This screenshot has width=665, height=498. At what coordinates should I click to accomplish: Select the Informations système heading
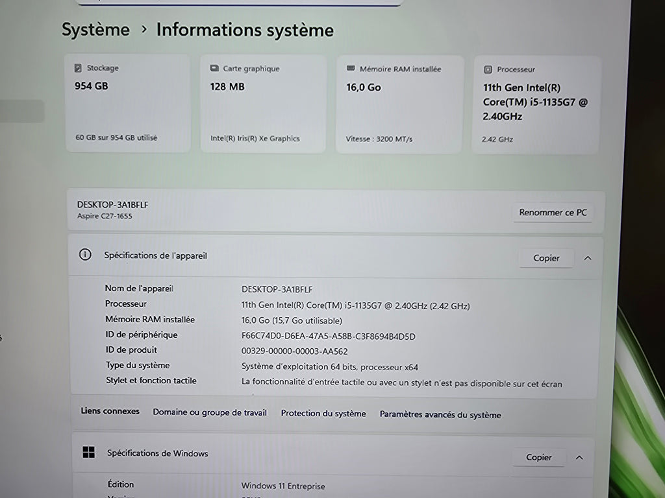point(245,30)
